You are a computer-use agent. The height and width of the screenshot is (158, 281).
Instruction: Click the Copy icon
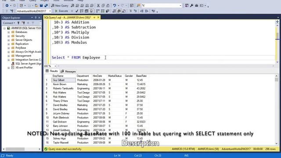103,6
